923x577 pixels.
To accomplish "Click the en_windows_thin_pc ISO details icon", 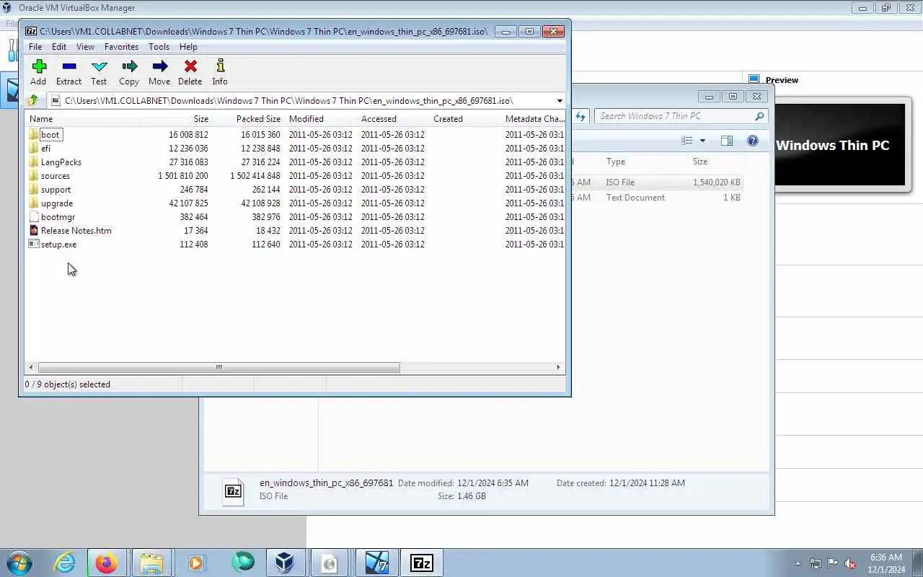I will pos(233,491).
